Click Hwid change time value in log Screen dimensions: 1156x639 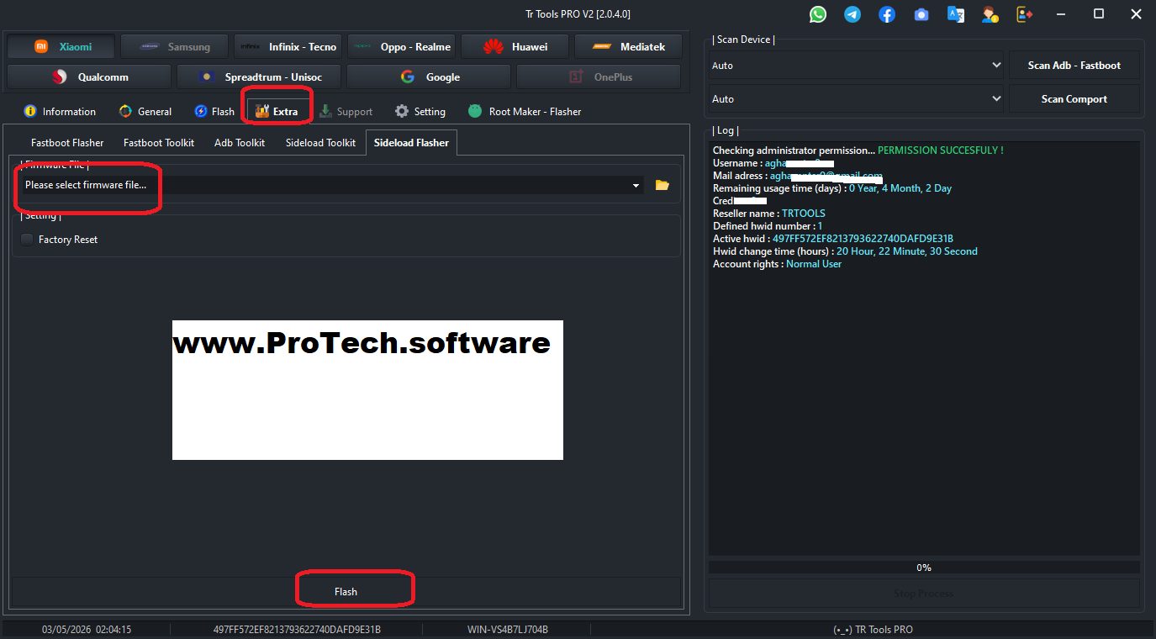point(907,251)
